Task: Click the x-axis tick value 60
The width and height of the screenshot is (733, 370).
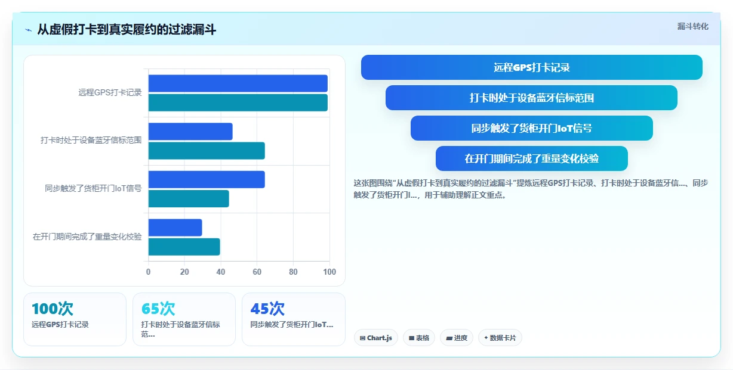Action: (257, 272)
